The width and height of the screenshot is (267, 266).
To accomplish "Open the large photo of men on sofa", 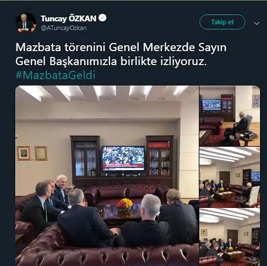I will (107, 176).
